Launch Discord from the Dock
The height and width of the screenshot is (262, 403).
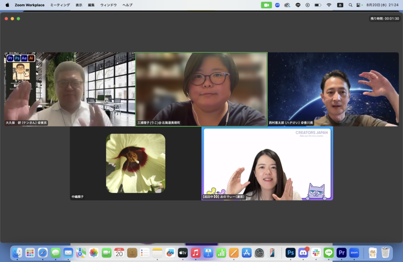pos(303,253)
